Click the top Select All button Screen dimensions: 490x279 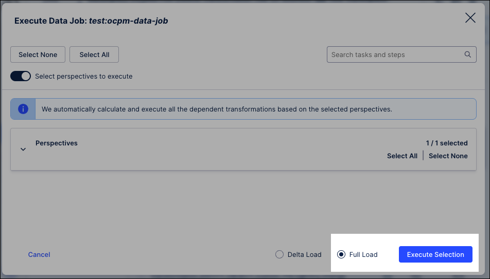click(x=94, y=54)
